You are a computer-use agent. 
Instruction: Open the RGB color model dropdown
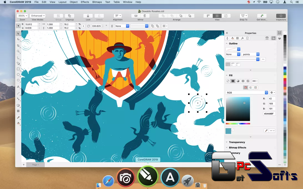(247, 93)
